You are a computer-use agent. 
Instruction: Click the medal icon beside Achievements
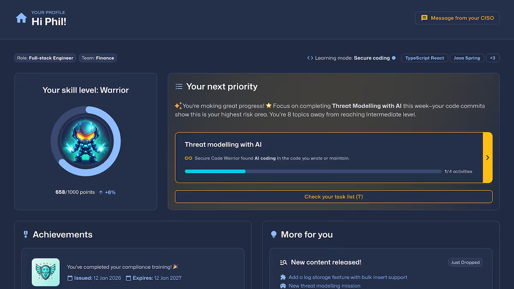click(25, 234)
